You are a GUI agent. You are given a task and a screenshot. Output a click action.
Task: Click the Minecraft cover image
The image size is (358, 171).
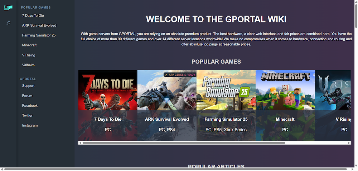(285, 90)
